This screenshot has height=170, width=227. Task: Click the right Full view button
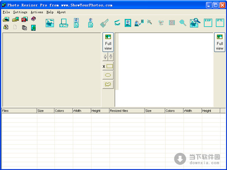220,42
